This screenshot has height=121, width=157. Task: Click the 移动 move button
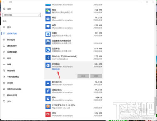click(83, 76)
